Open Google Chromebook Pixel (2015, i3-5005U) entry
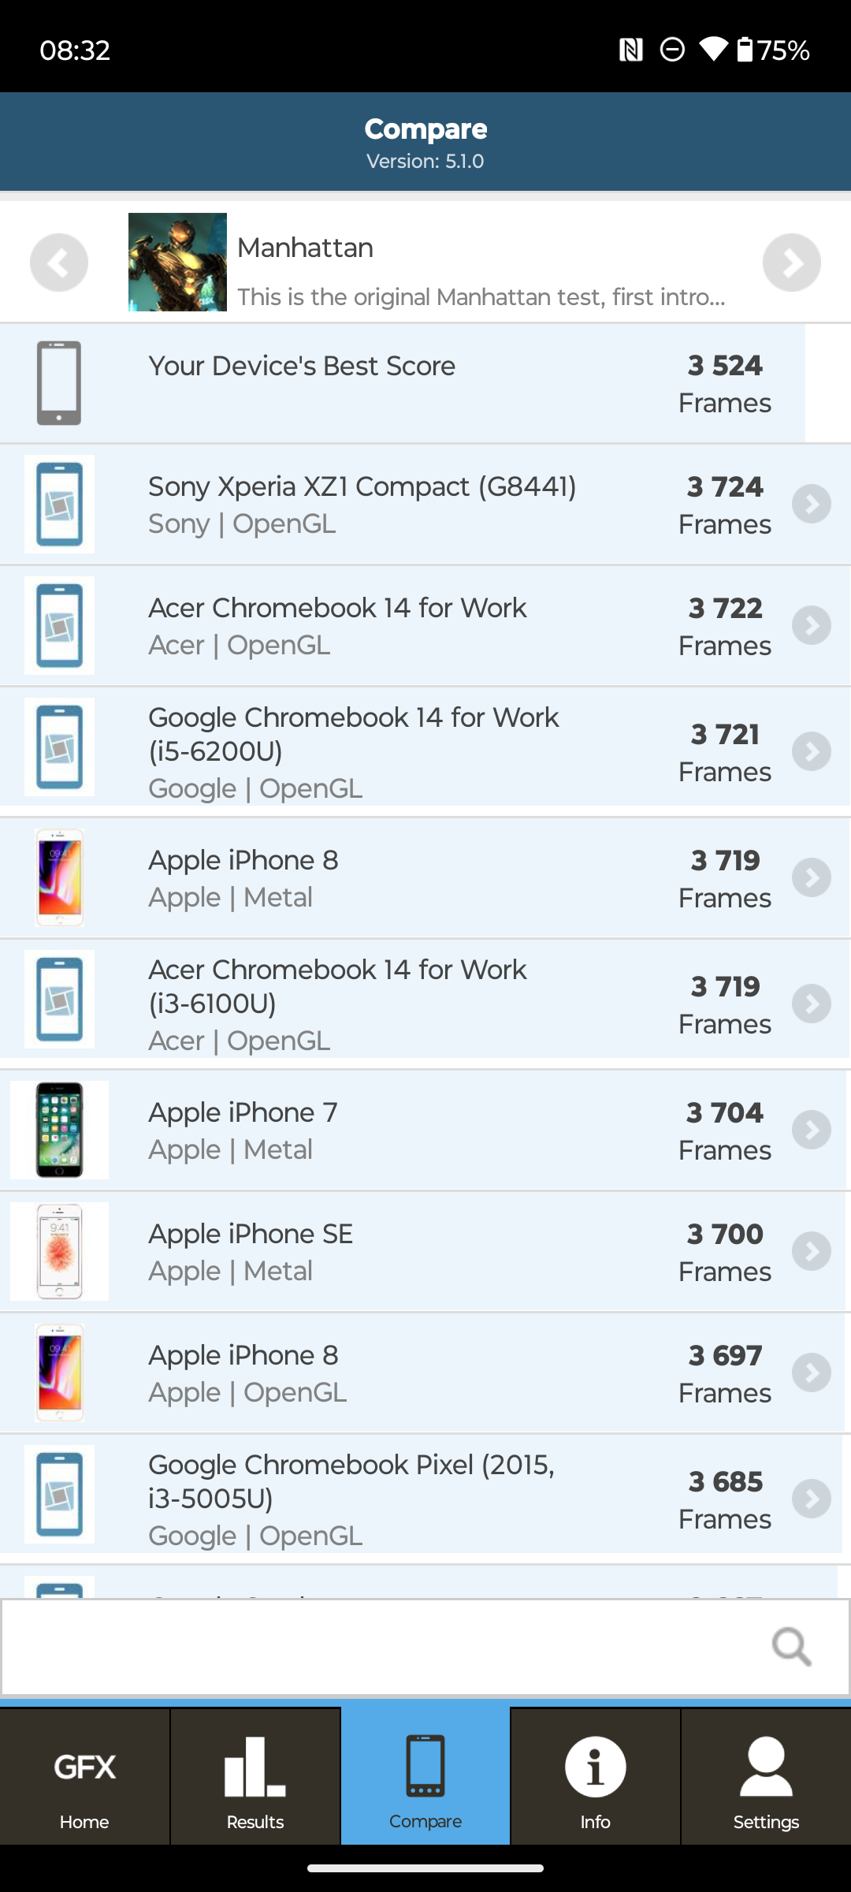 click(x=351, y=1499)
